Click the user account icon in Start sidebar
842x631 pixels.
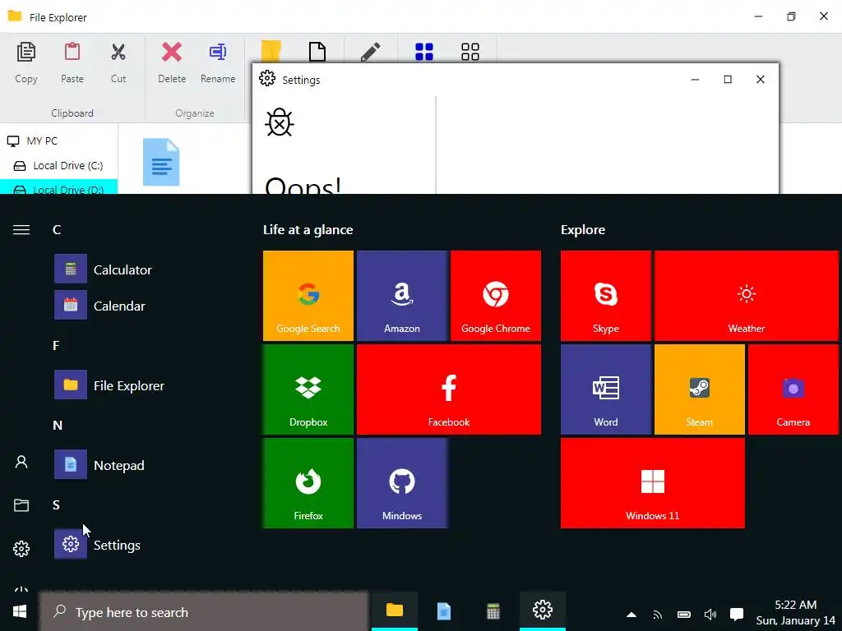tap(21, 462)
